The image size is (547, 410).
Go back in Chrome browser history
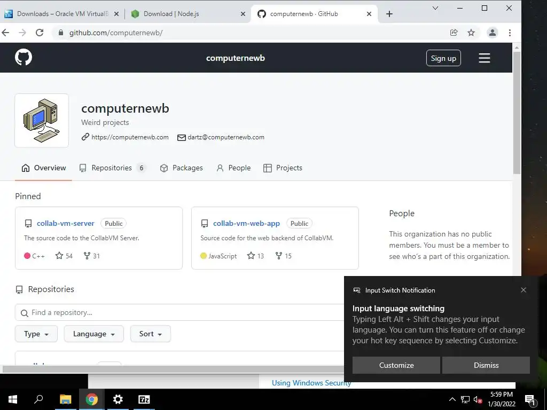click(x=5, y=33)
